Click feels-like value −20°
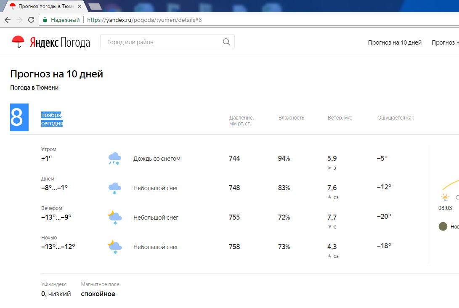This screenshot has height=308, width=459. 384,216
